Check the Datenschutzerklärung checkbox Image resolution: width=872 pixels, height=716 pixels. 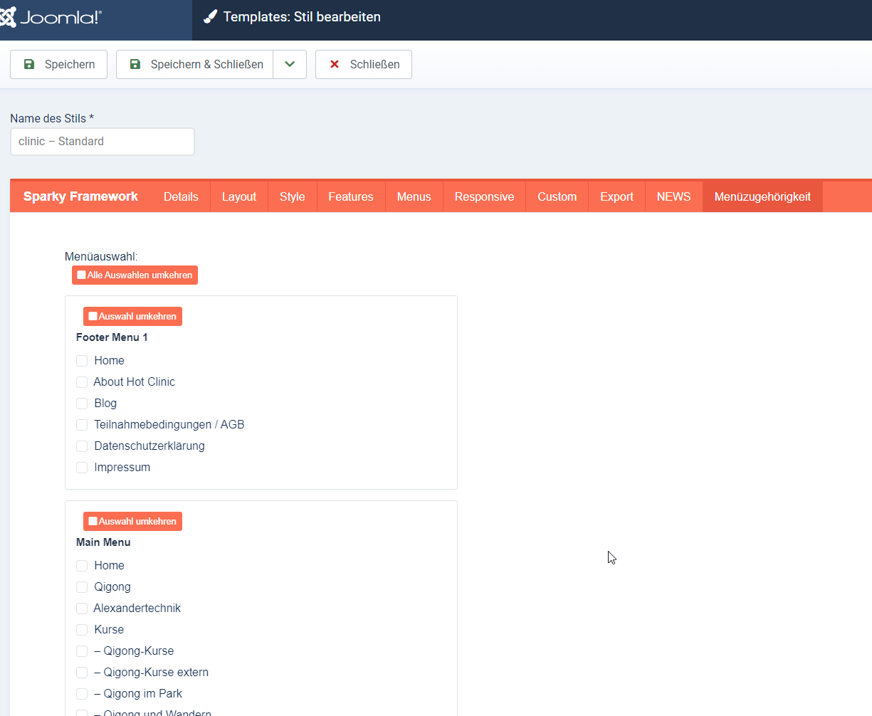point(82,446)
